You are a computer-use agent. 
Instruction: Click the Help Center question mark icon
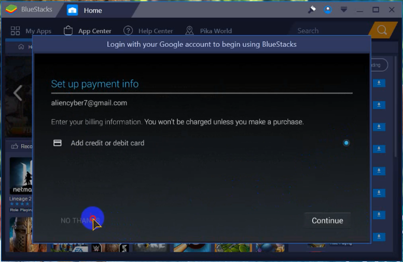128,31
